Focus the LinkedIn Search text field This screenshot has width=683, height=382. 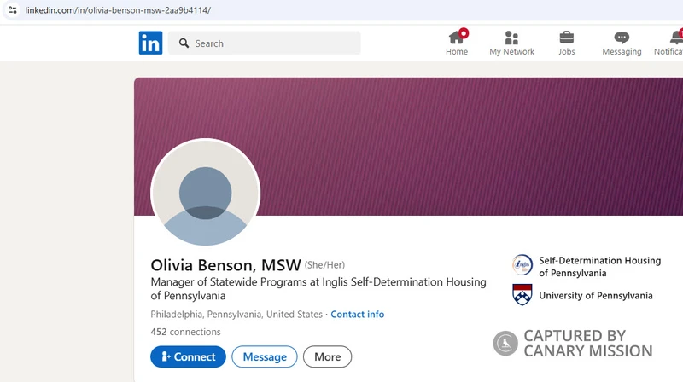(x=273, y=43)
